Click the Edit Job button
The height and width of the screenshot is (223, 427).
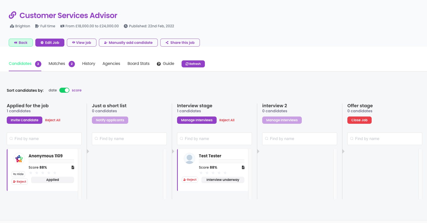pos(50,43)
